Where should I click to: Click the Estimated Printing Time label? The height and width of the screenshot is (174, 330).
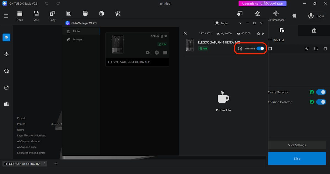(31, 153)
